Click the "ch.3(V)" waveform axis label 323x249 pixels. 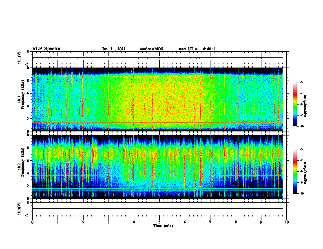point(20,209)
